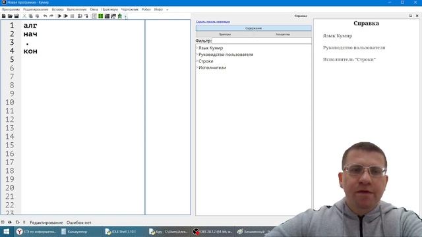Undock the Справка panel

(410, 16)
